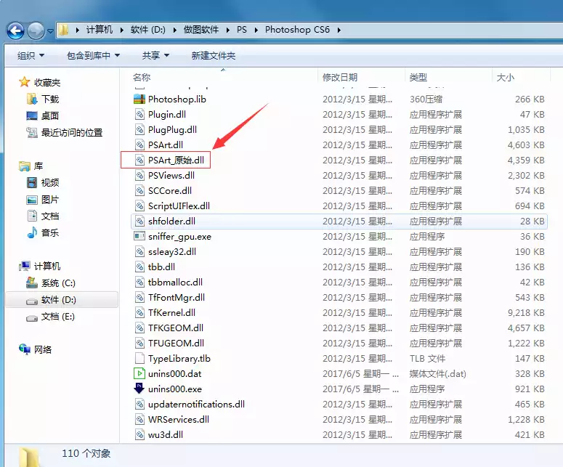Click the wu3d.dll file icon

pyautogui.click(x=139, y=435)
